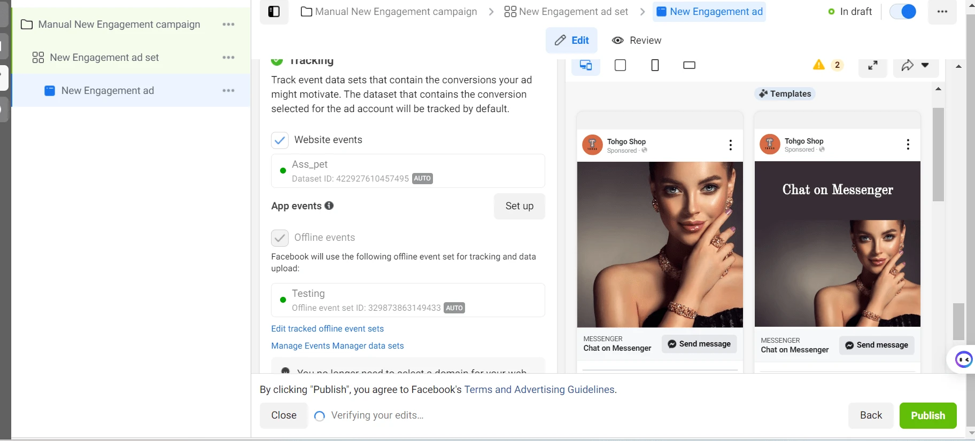Select the square preview format icon
975x441 pixels.
point(620,65)
